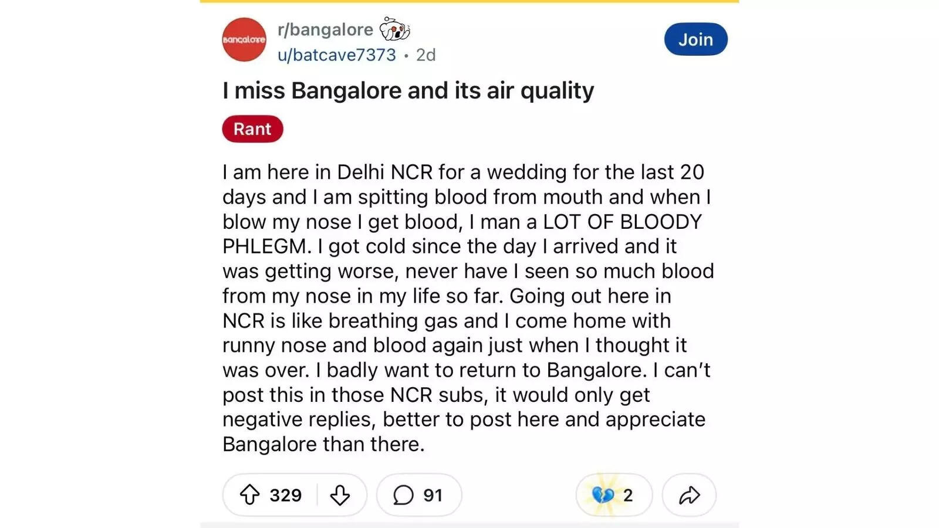This screenshot has width=939, height=528.
Task: Open comments via the speech bubble icon
Action: [x=403, y=495]
